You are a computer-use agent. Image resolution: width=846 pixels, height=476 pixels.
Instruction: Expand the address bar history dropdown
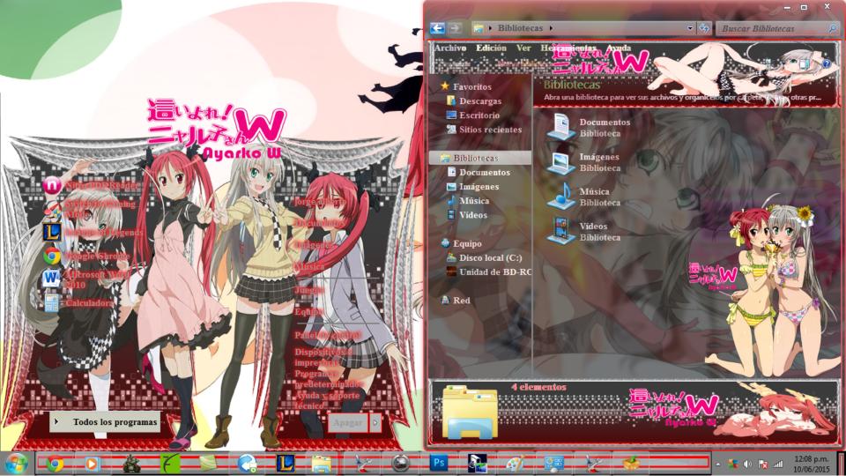[689, 28]
